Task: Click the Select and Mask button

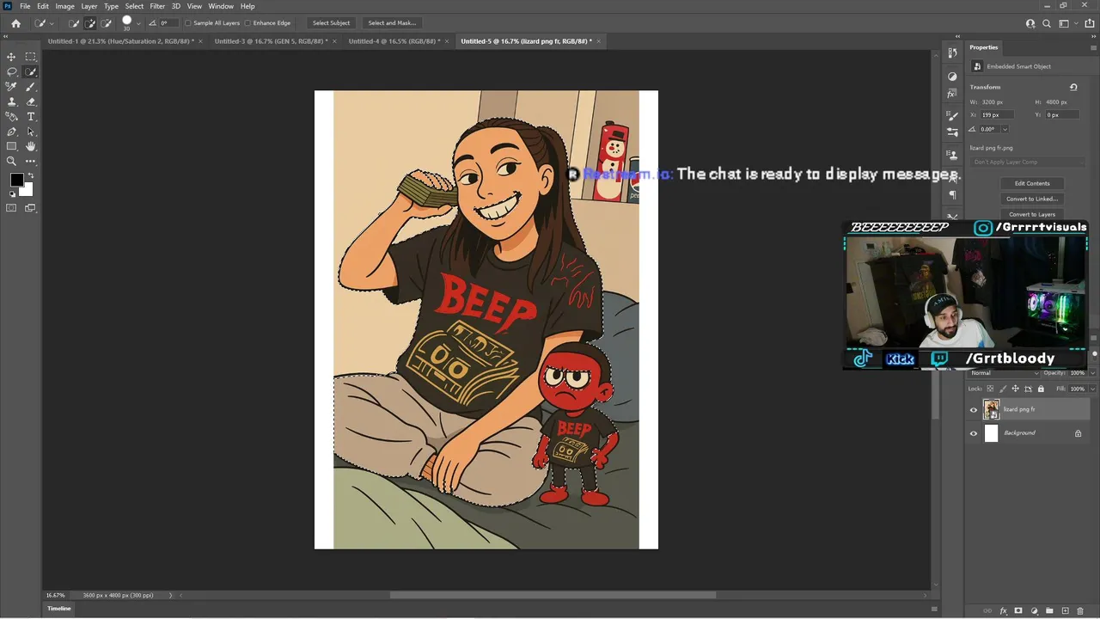Action: (x=392, y=23)
